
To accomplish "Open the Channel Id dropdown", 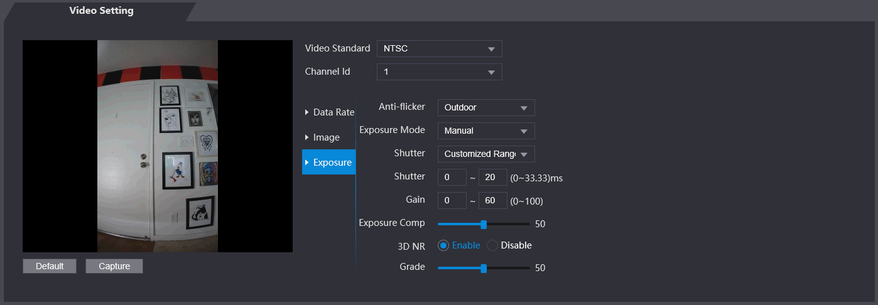I will [439, 72].
